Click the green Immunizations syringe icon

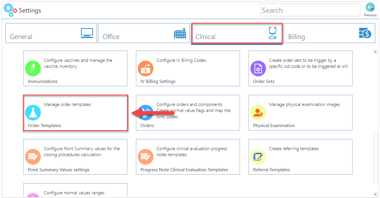[33, 68]
